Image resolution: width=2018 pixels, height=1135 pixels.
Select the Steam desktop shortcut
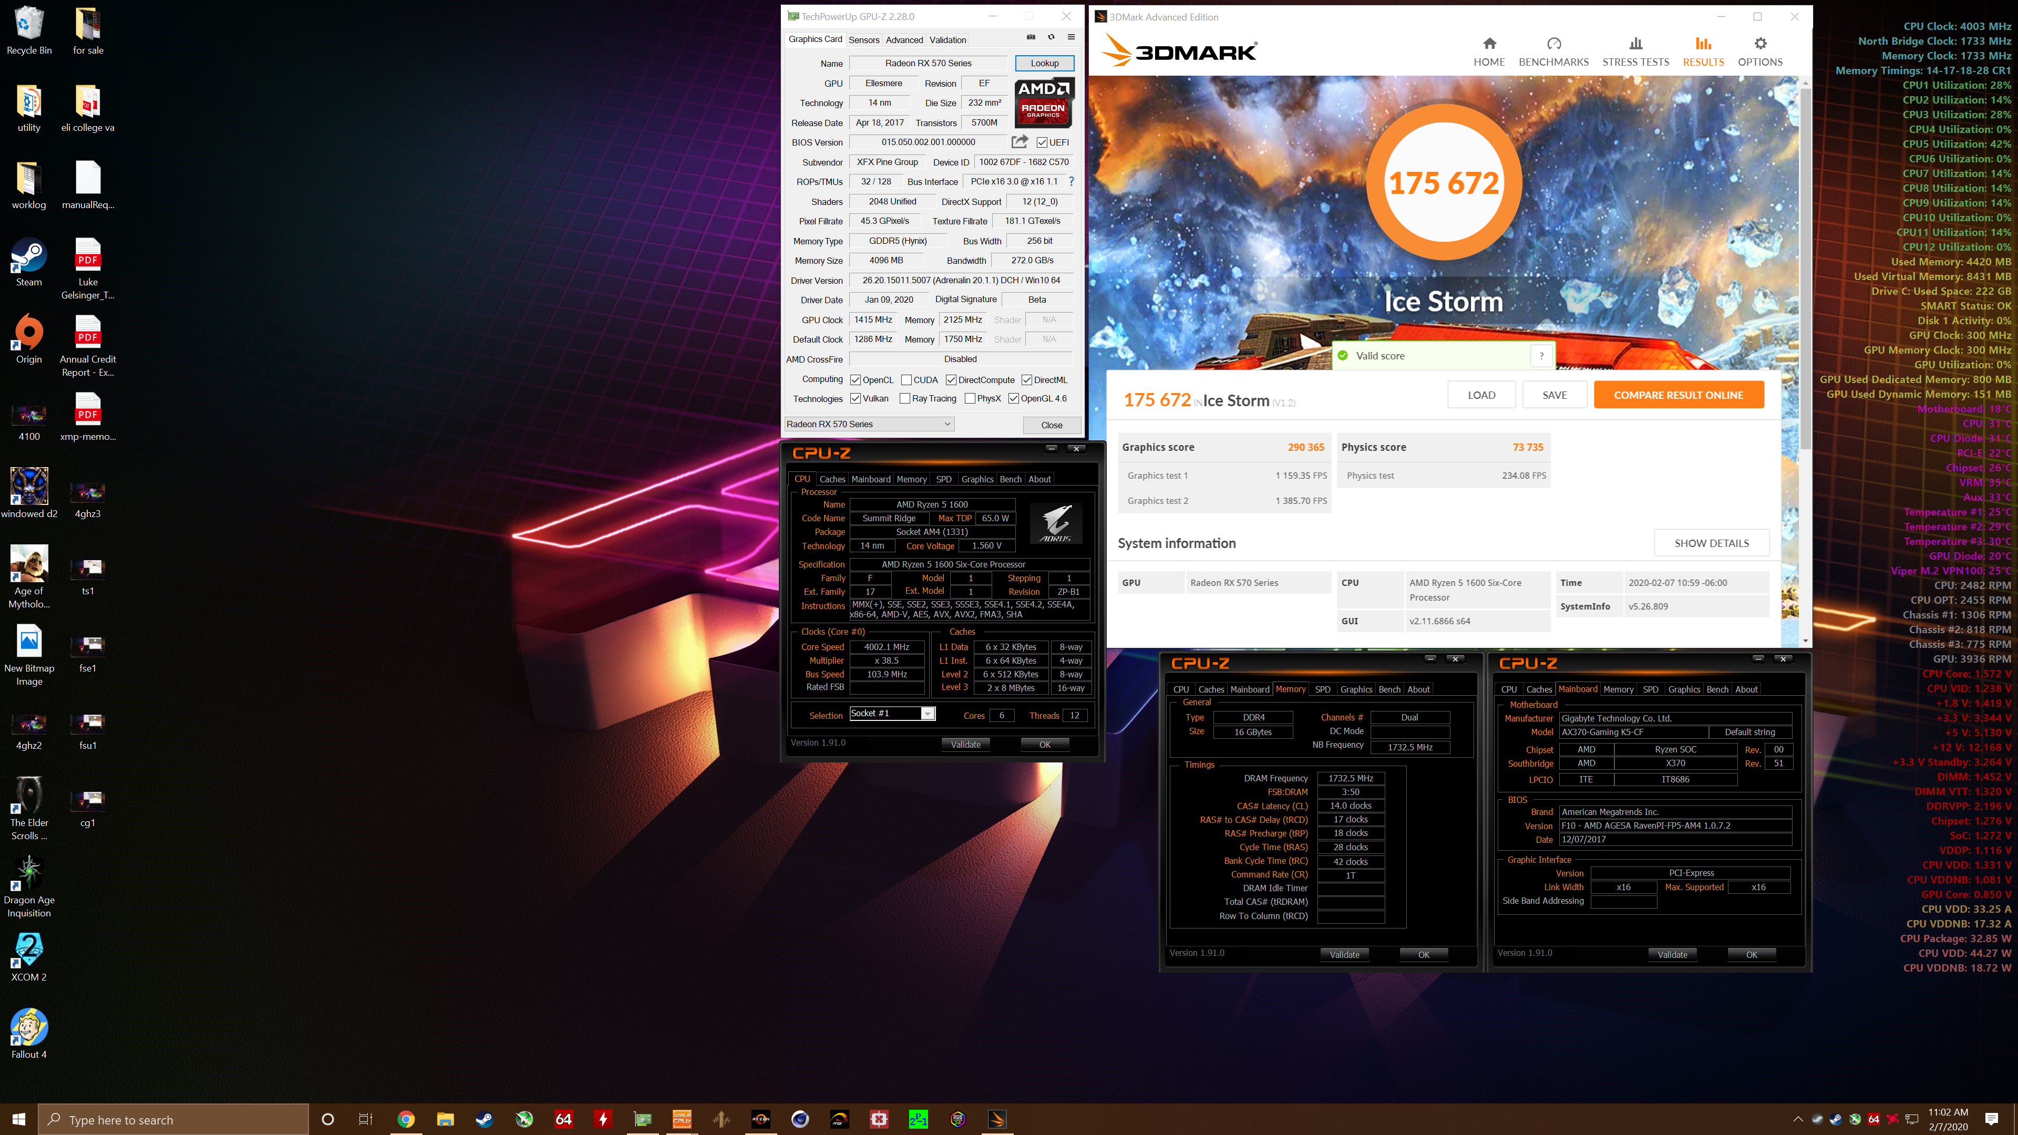click(29, 262)
